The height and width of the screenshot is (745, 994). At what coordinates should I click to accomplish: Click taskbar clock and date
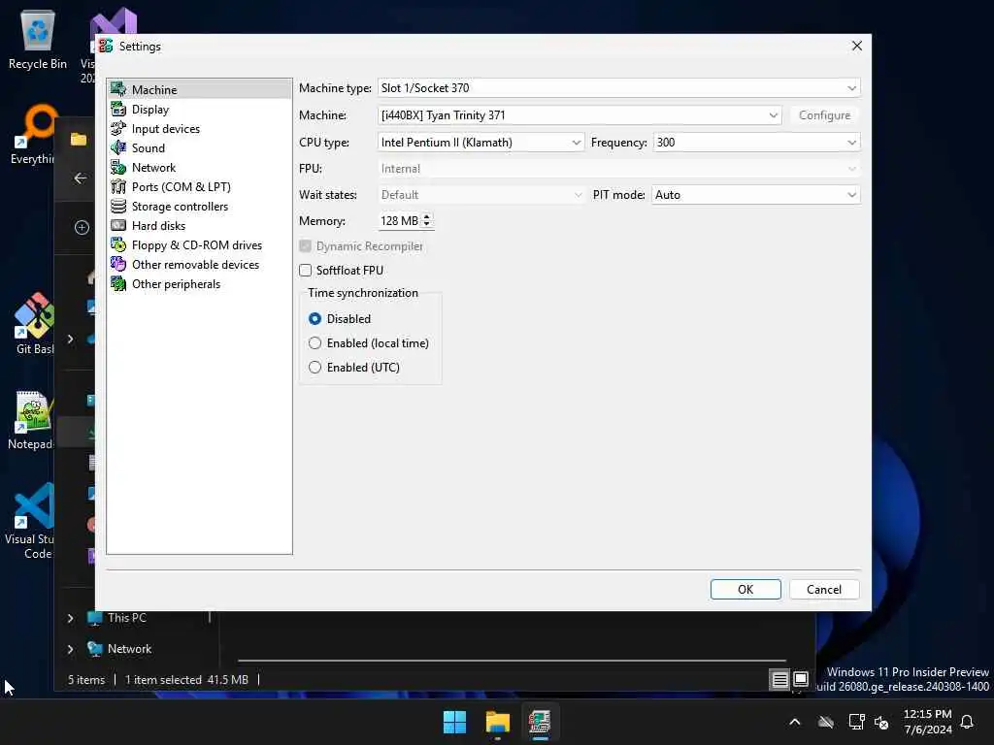pyautogui.click(x=927, y=722)
